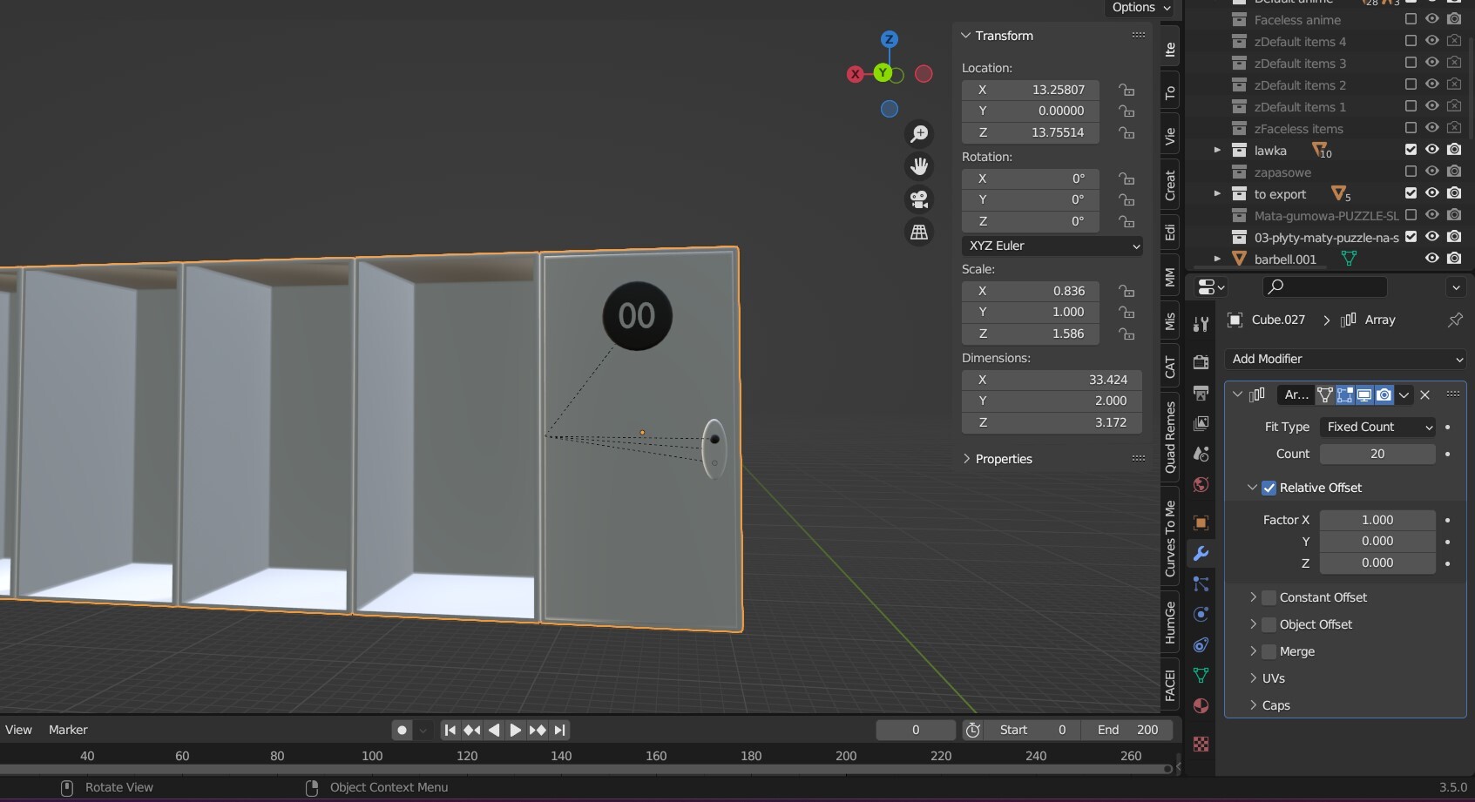Toggle camera view icon
Screen dimensions: 1475x802
[x=919, y=199]
